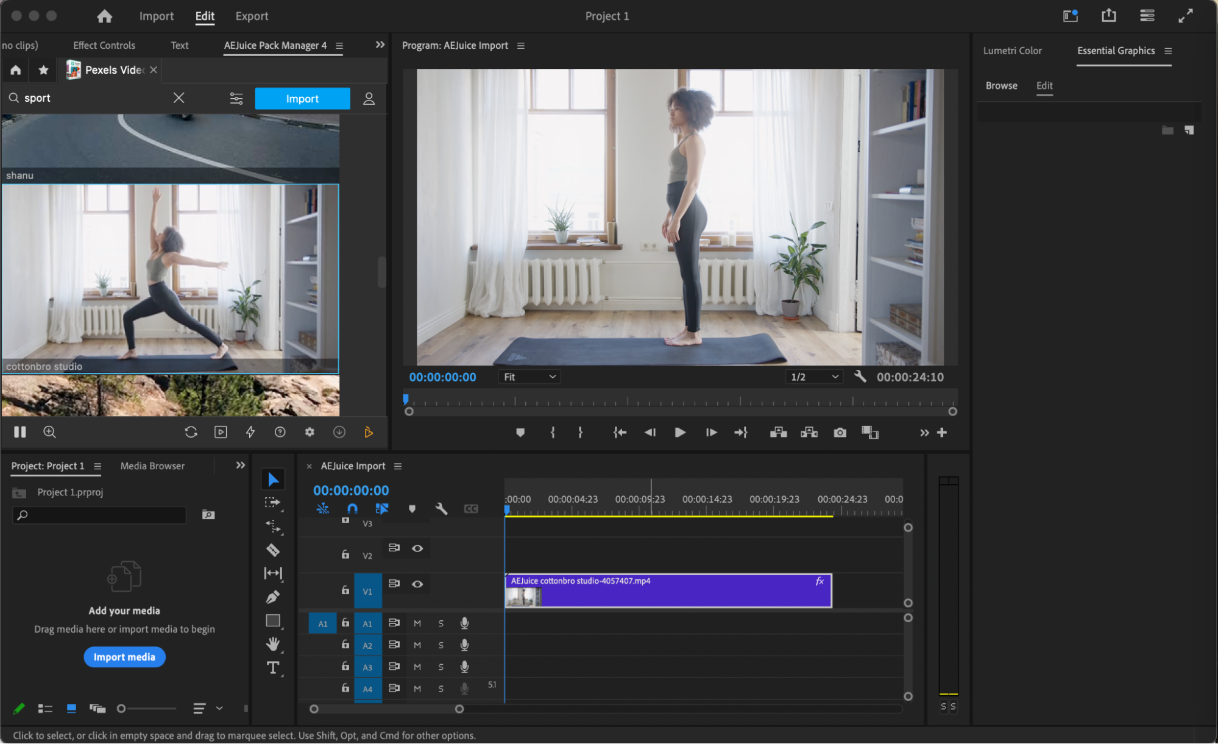
Task: Select the Ripple Edit tool
Action: (x=273, y=526)
